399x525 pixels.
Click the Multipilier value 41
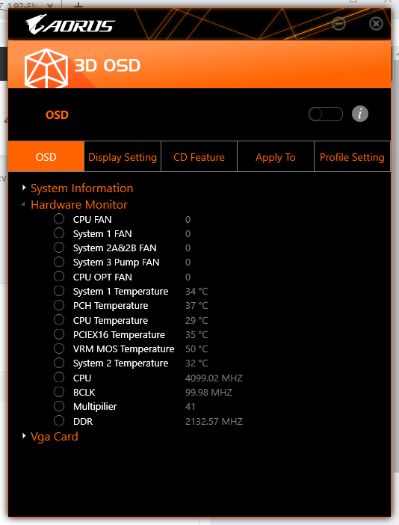(x=191, y=407)
